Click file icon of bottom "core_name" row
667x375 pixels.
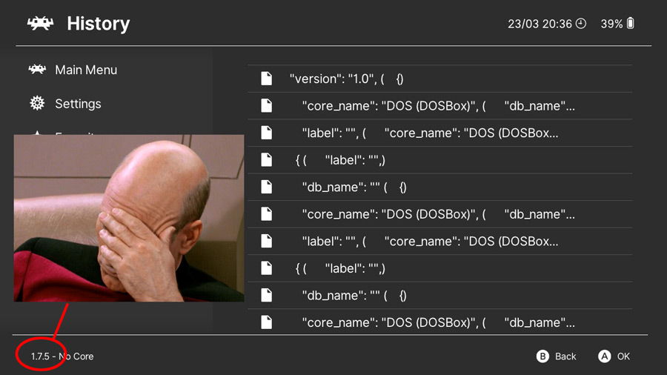(267, 322)
